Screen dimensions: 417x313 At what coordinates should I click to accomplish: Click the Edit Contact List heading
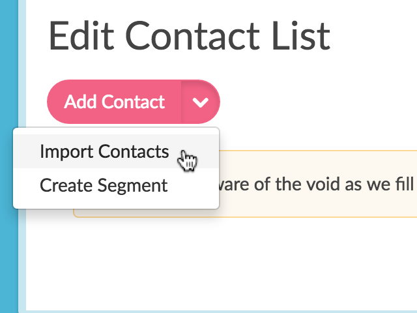(190, 37)
